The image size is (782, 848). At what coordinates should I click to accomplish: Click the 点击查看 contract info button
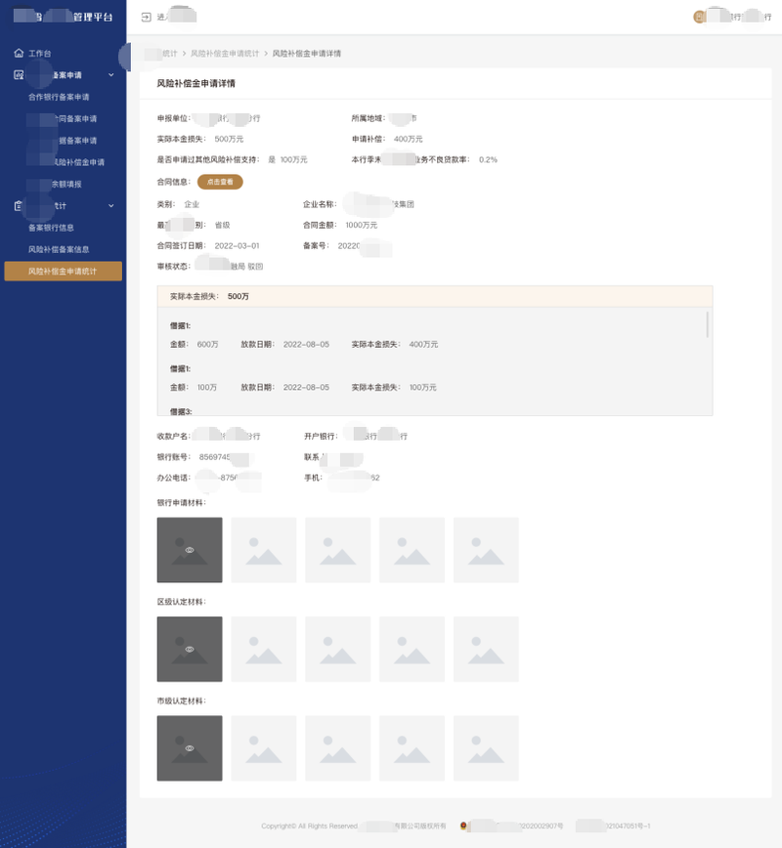(220, 182)
